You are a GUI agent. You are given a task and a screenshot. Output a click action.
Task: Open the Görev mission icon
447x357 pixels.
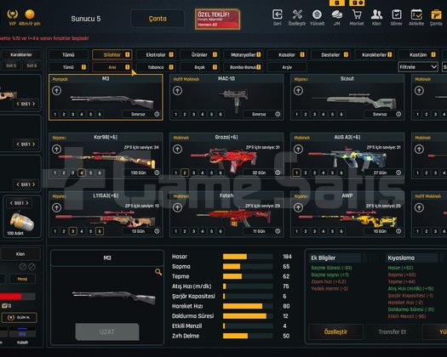tap(396, 14)
